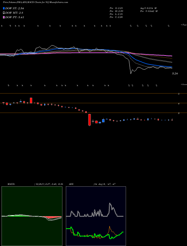Click the ADX (14 day) values text
The height and width of the screenshot is (246, 187).
104,184
